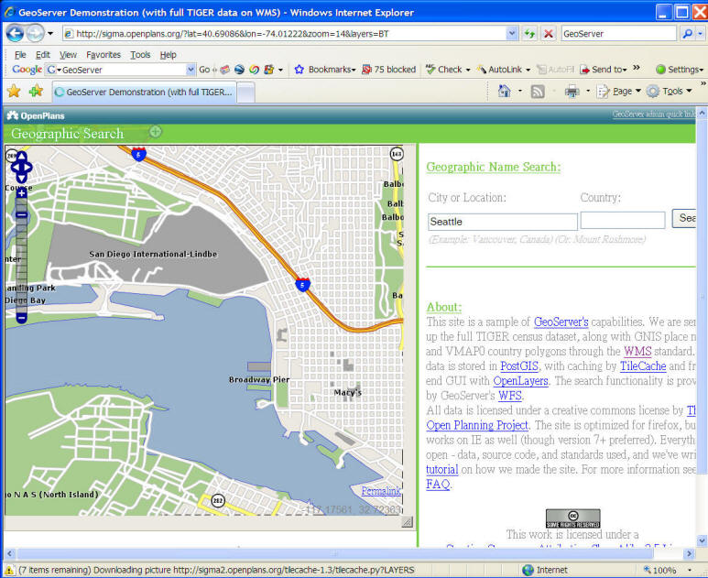This screenshot has width=708, height=578.
Task: Open the Help menu
Action: click(168, 55)
